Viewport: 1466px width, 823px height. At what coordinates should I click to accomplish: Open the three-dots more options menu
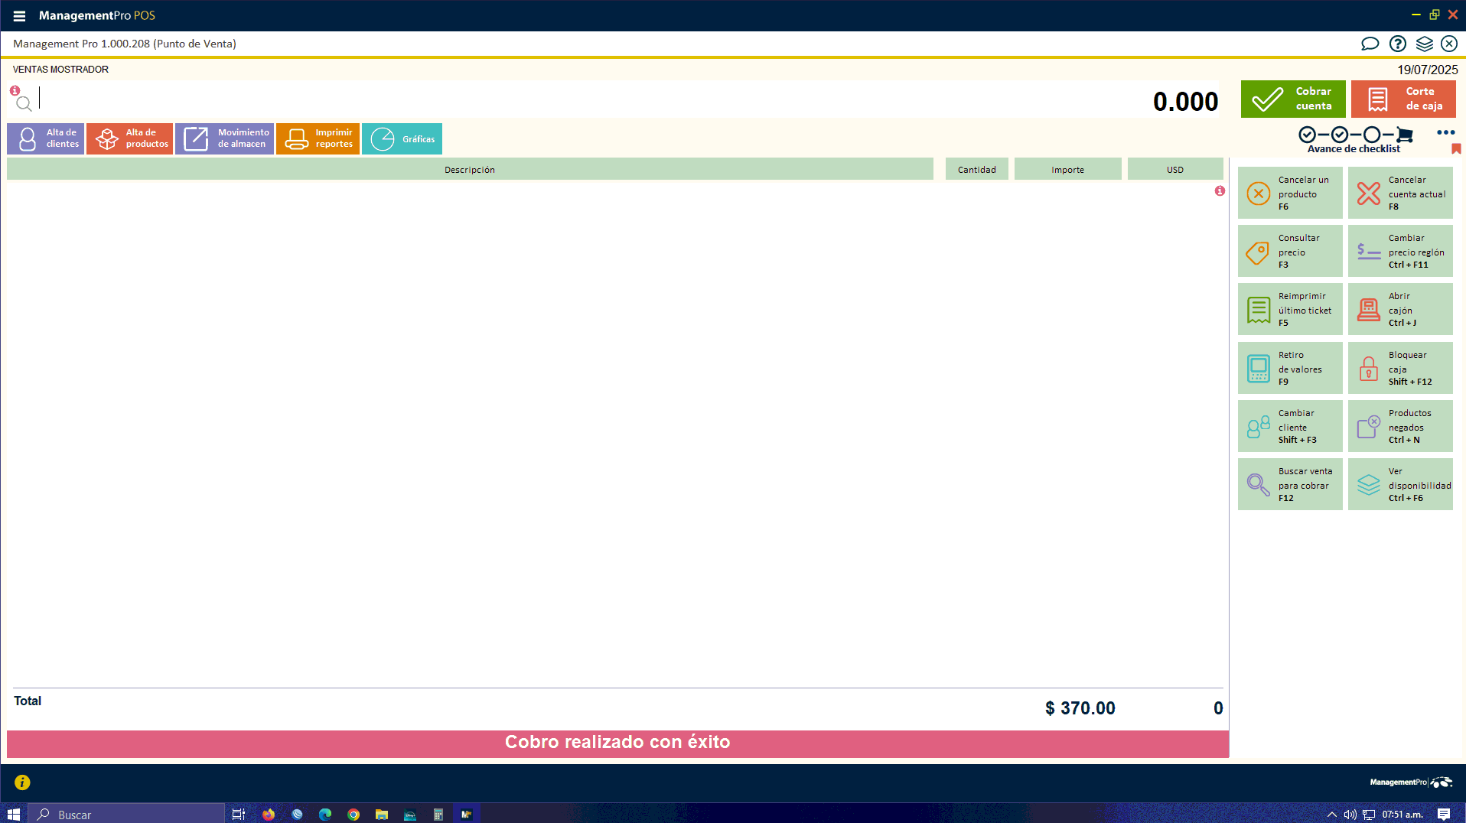[x=1445, y=132]
